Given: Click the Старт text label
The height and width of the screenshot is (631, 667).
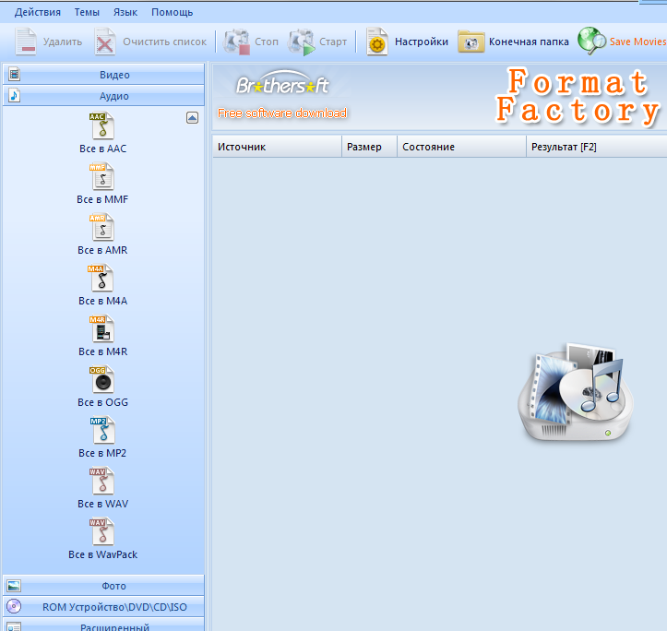Looking at the screenshot, I should pos(333,42).
